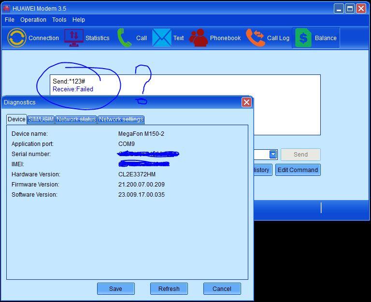Select the MegaFon M150-2 device name value
The width and height of the screenshot is (371, 302).
coord(141,134)
